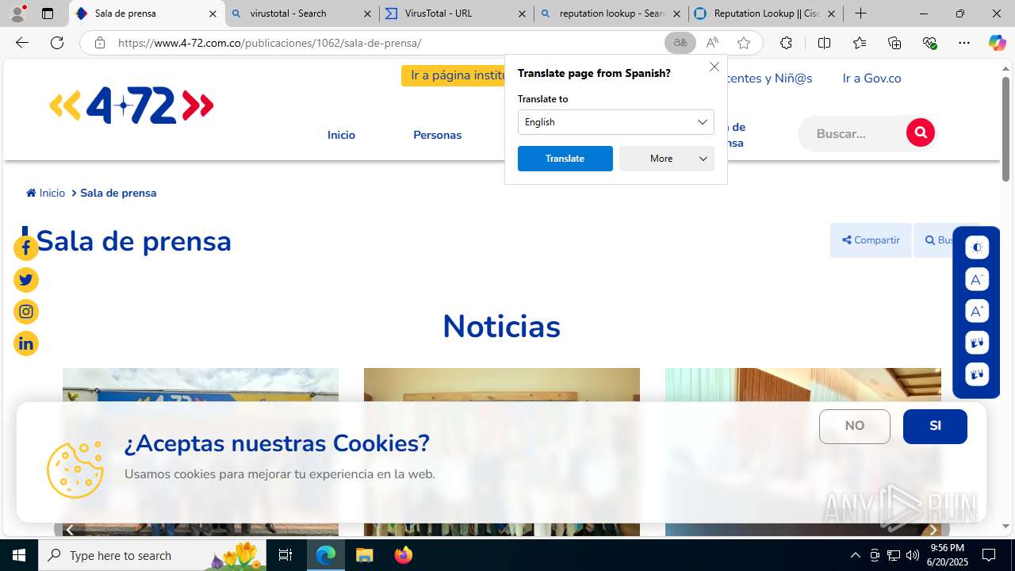The width and height of the screenshot is (1015, 571).
Task: Open the volume control tray icon
Action: [x=913, y=555]
